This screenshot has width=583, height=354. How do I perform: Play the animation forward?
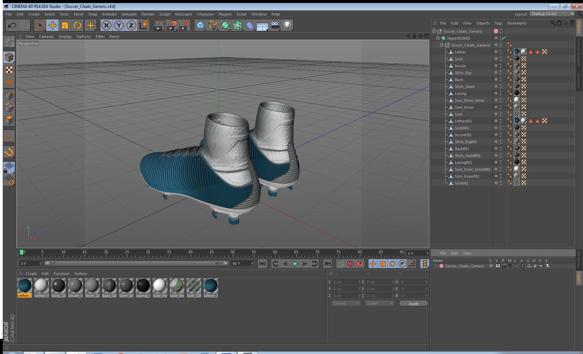(x=295, y=264)
